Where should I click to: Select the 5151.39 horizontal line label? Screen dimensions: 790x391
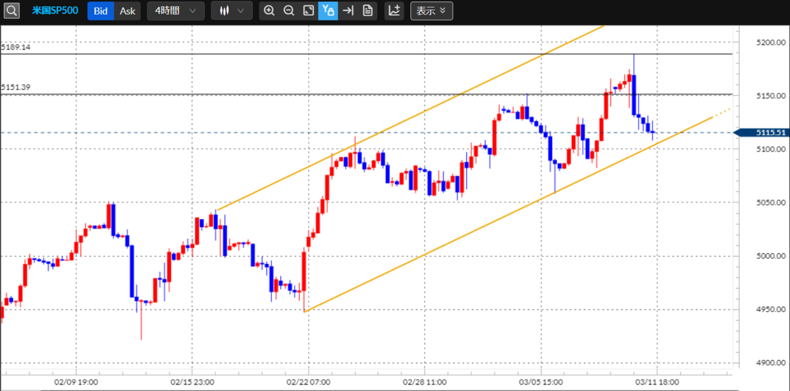point(16,88)
